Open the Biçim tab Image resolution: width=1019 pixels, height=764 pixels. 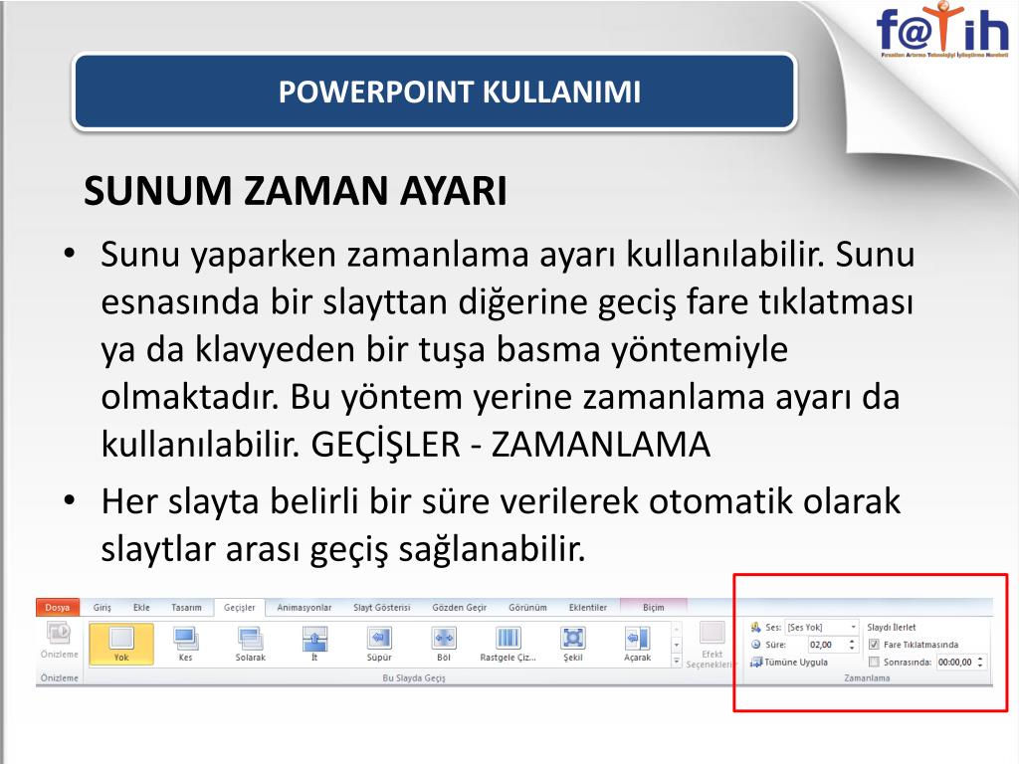(x=654, y=608)
